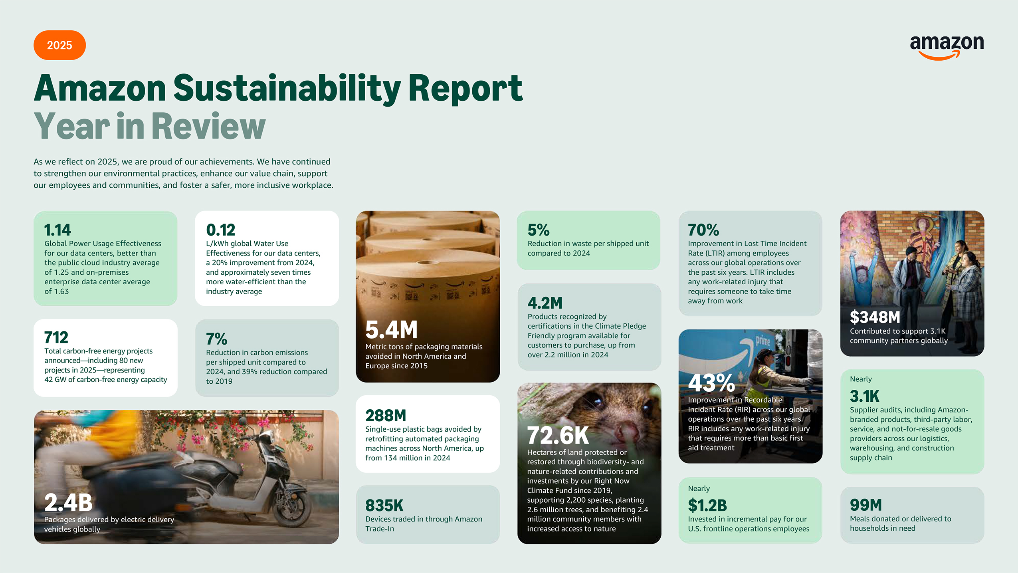Click the 70% LTIR improvement figure
Image resolution: width=1018 pixels, height=573 pixels.
coord(703,230)
